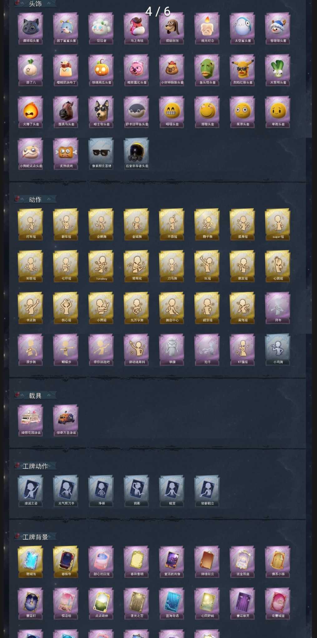This screenshot has height=638, width=317.
Task: Pick the pumpkin 惊魂南瓜头套 headgear
Action: click(101, 70)
